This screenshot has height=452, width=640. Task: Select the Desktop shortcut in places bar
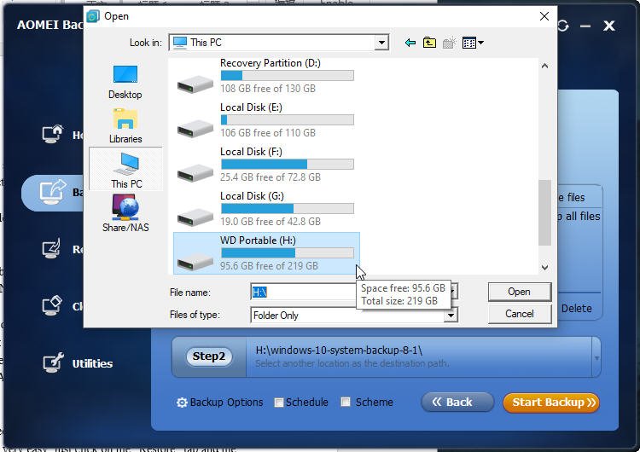click(x=125, y=82)
